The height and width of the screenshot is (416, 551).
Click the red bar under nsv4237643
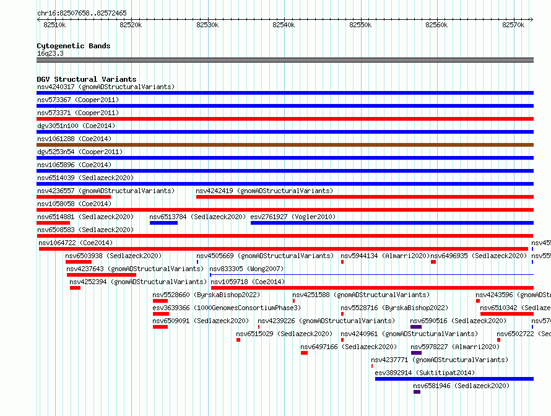point(102,275)
